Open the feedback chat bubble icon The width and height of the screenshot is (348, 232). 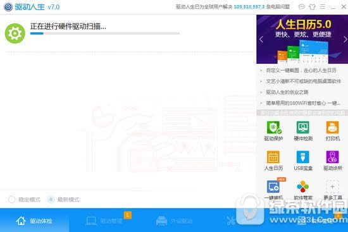[301, 7]
